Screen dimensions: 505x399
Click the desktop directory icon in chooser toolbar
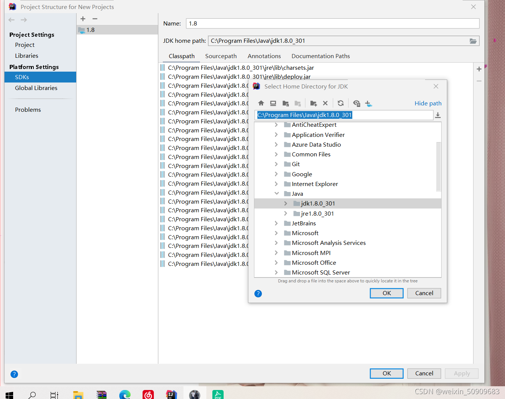273,103
